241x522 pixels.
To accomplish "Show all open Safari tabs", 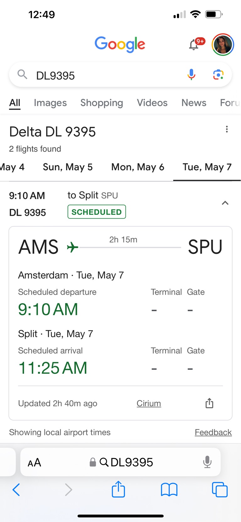I will [x=220, y=489].
